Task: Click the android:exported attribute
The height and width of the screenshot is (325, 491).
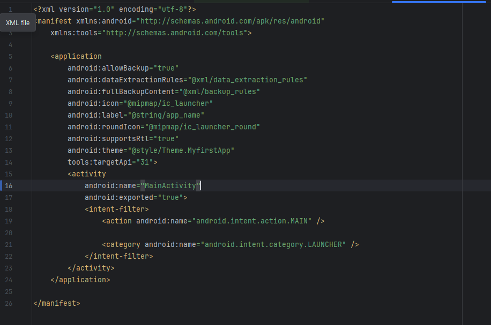Action: click(118, 198)
